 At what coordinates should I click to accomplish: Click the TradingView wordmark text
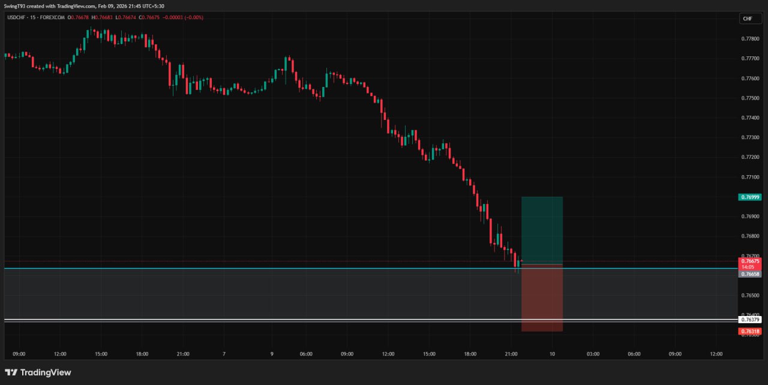point(46,372)
